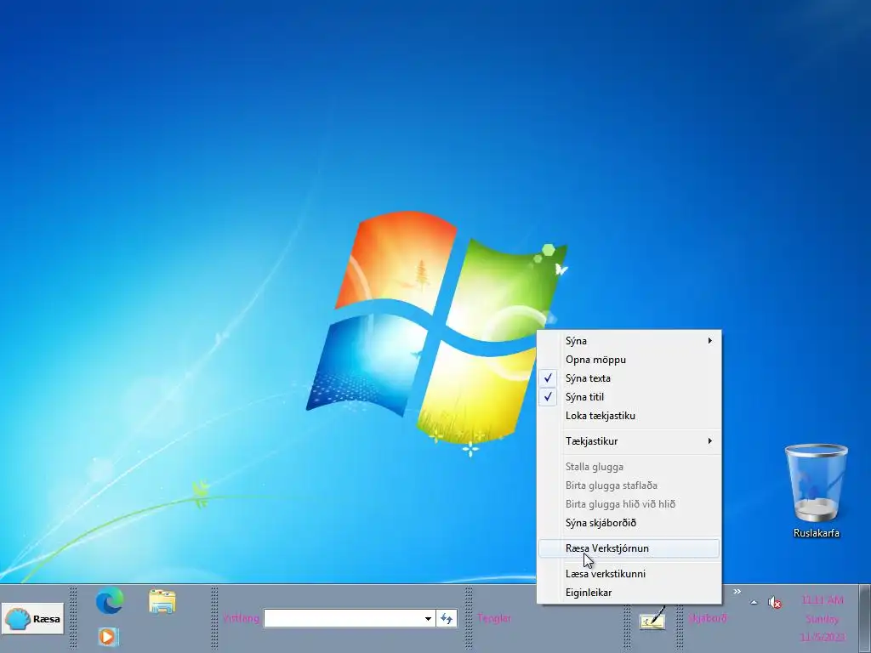Choose Loka tækjastiku

pos(629,416)
